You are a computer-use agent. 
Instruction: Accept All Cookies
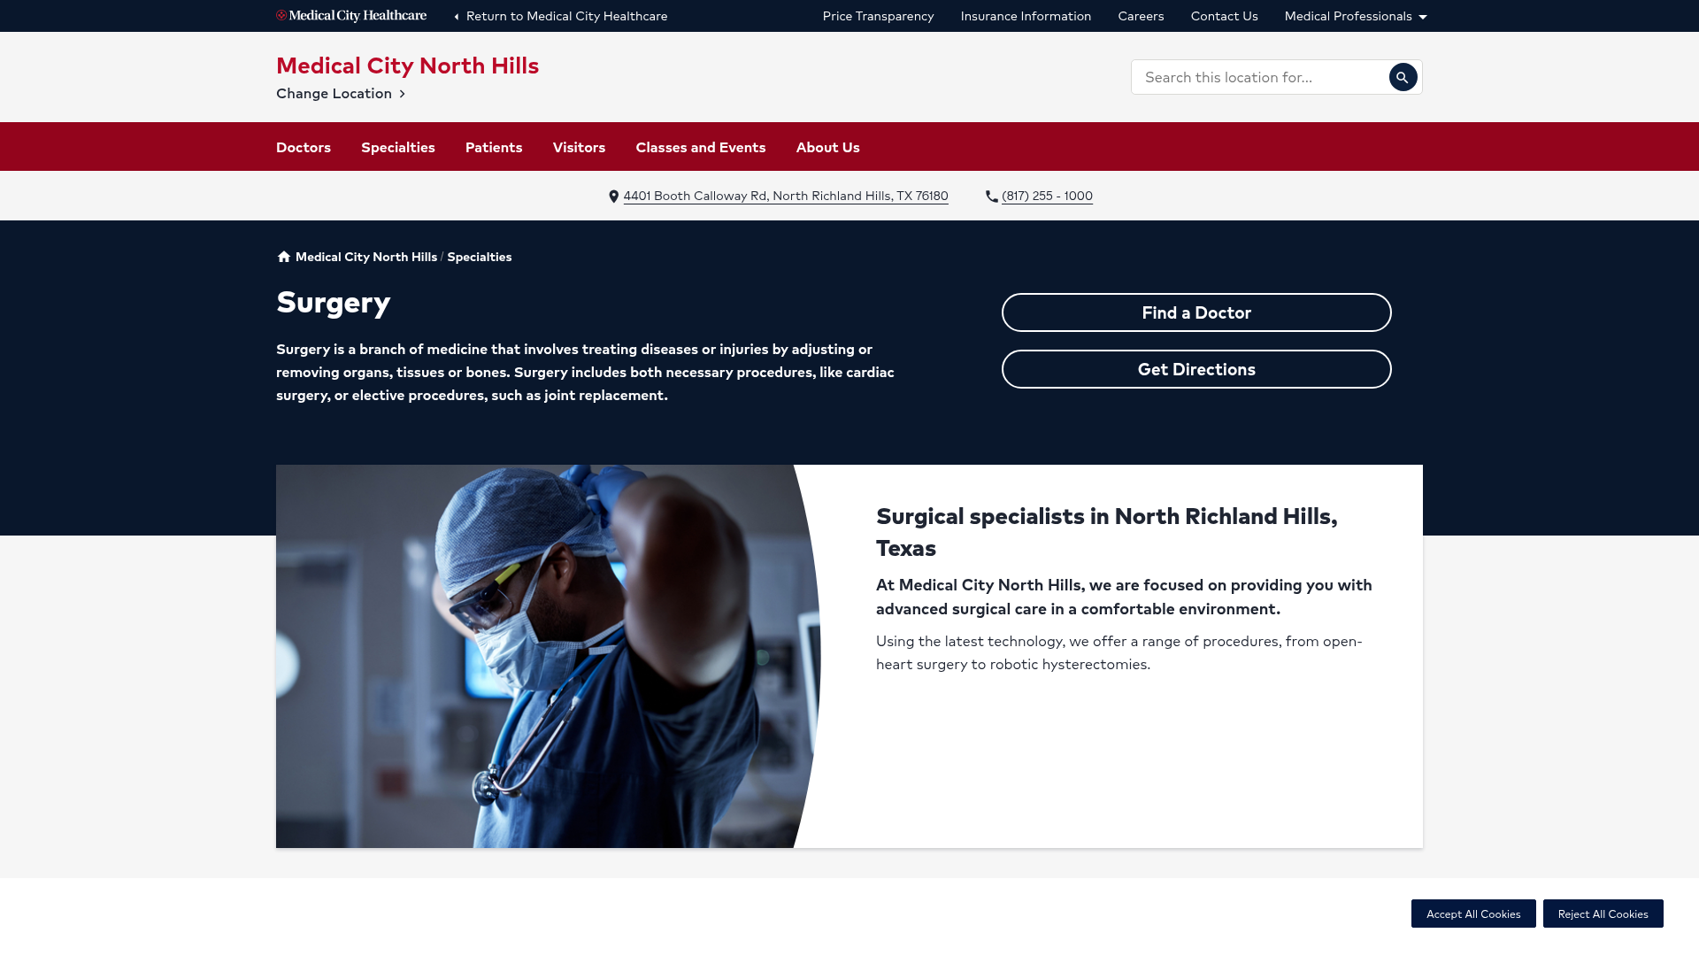click(1473, 914)
